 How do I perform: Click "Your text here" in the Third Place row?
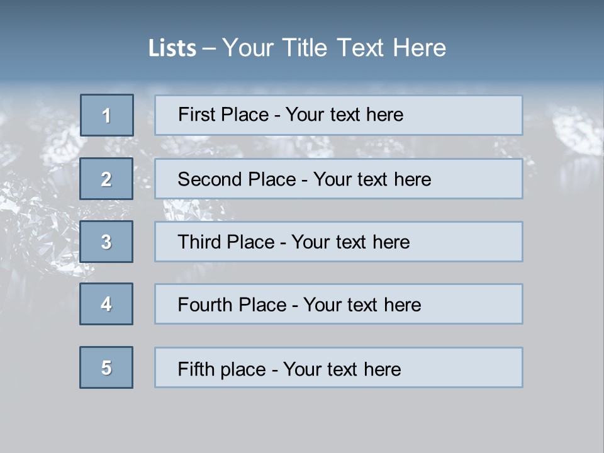coord(350,242)
